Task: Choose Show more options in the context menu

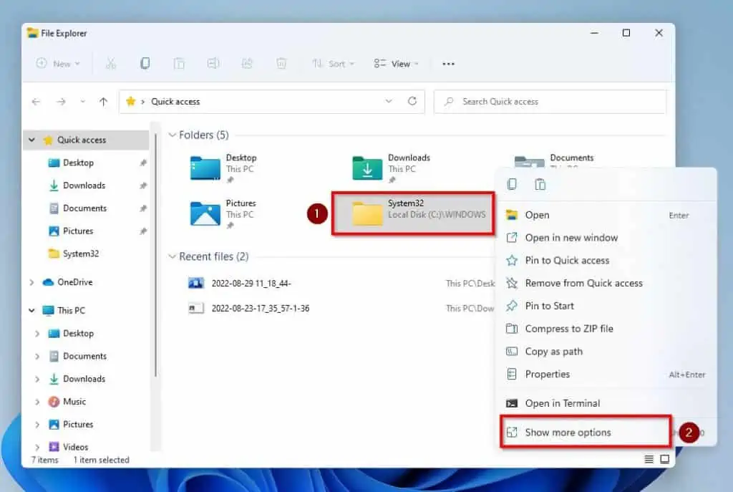Action: pyautogui.click(x=568, y=433)
